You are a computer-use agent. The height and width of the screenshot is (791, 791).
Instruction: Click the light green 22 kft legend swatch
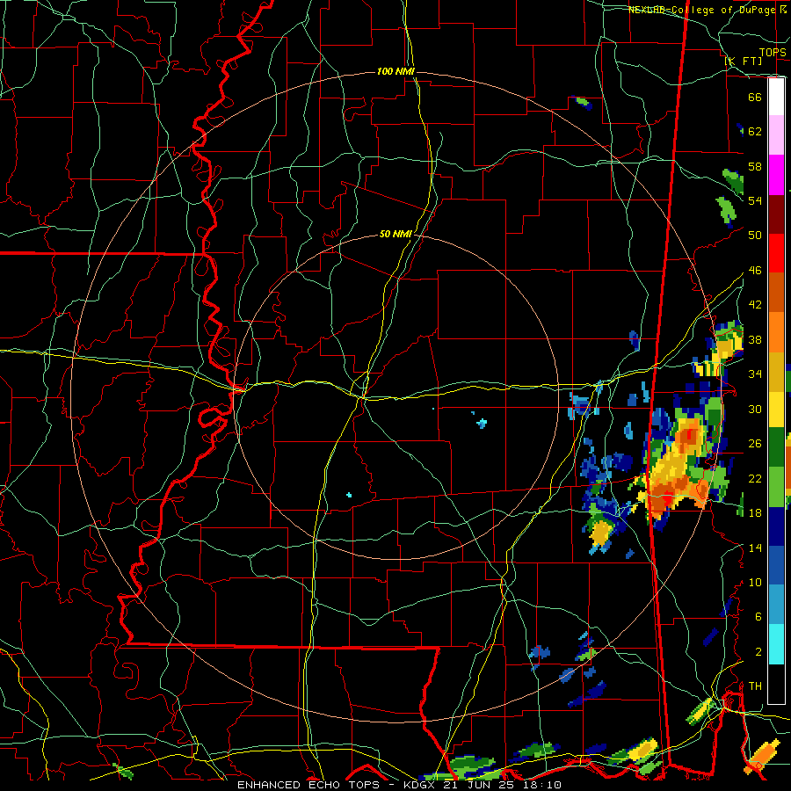pos(776,487)
